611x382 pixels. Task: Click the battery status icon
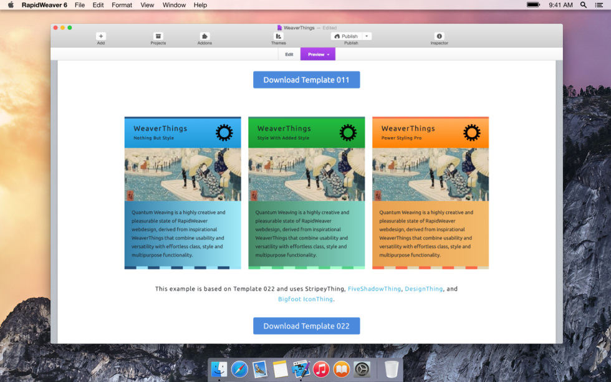(534, 4)
